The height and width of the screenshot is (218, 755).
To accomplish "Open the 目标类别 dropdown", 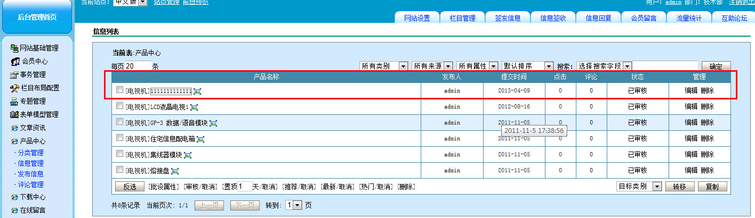I will tap(639, 187).
